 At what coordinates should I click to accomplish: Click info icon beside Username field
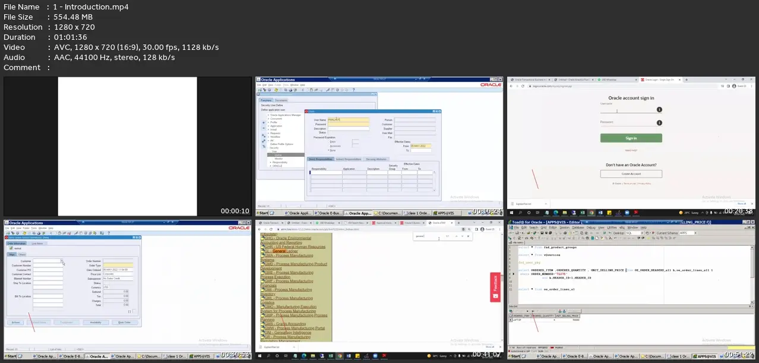659,110
